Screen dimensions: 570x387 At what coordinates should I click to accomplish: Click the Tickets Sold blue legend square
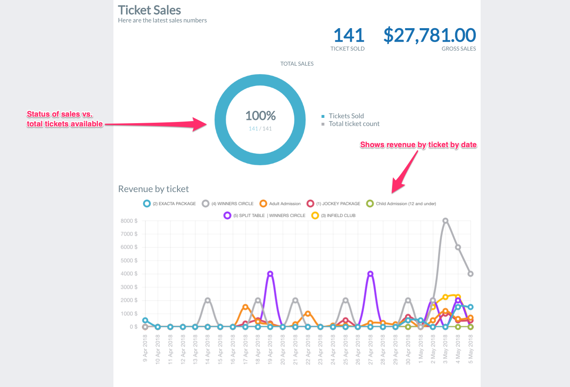point(323,116)
